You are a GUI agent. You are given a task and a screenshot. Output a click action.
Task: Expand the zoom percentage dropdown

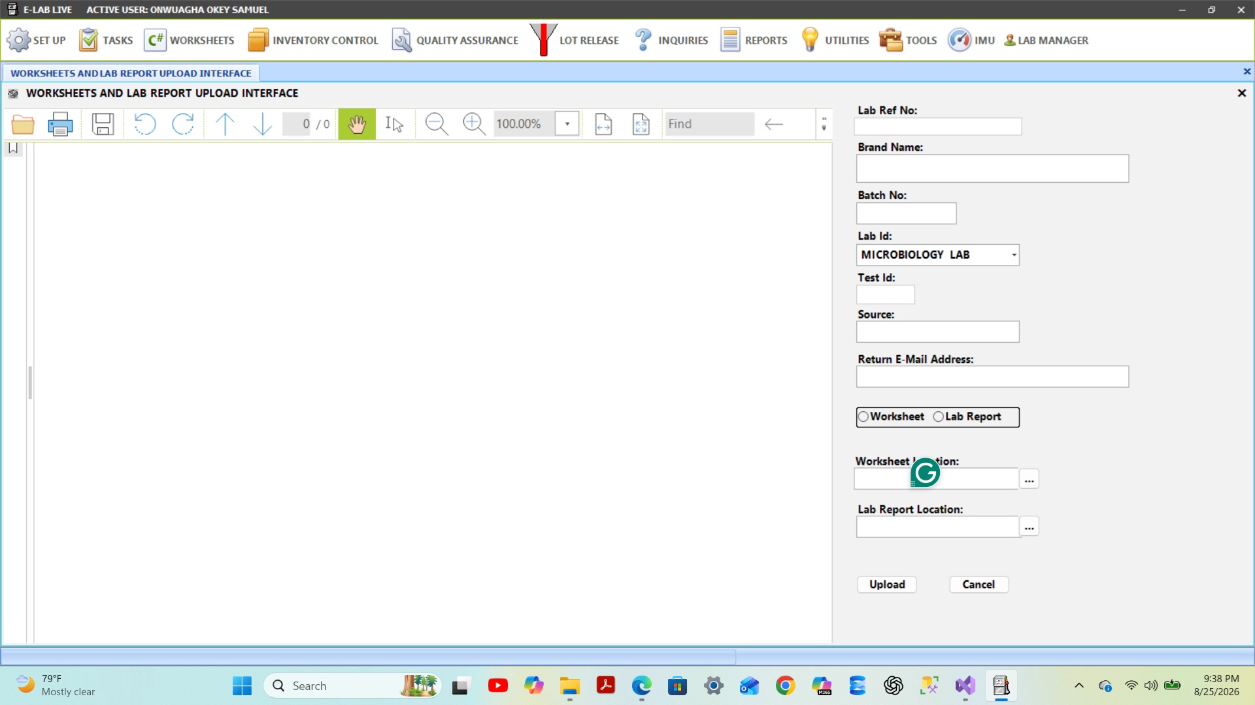(567, 124)
